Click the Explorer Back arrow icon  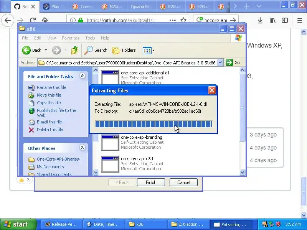pos(26,50)
